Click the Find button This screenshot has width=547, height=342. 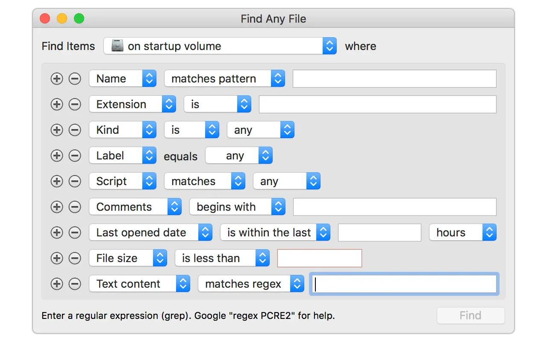click(x=471, y=315)
